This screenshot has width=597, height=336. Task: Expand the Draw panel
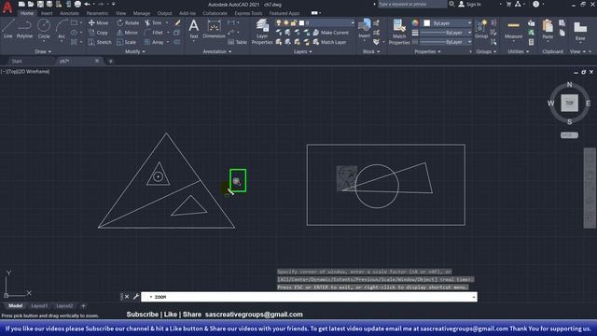coord(43,51)
